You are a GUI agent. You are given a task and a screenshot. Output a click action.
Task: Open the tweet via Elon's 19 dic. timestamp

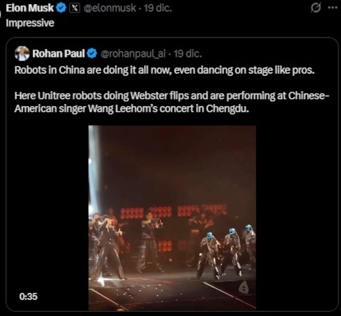(x=157, y=8)
